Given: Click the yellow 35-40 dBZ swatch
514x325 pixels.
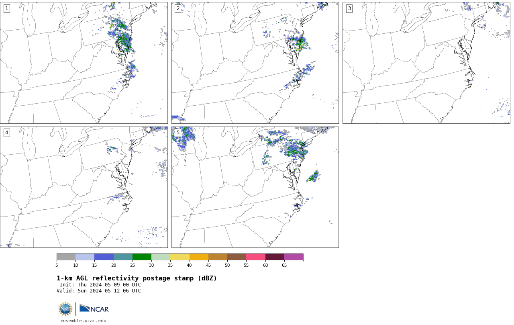Looking at the screenshot, I should coord(180,257).
